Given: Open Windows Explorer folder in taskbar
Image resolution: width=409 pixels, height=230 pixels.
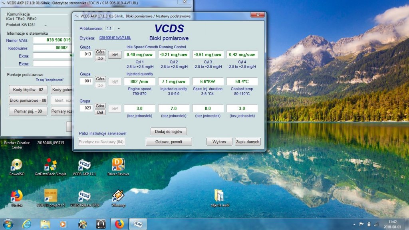Looking at the screenshot, I should (x=45, y=224).
